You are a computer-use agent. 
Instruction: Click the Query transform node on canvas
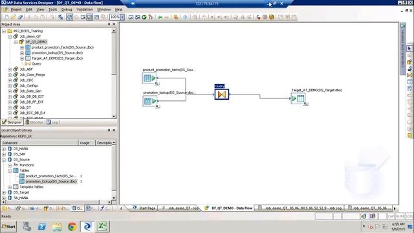pos(222,94)
